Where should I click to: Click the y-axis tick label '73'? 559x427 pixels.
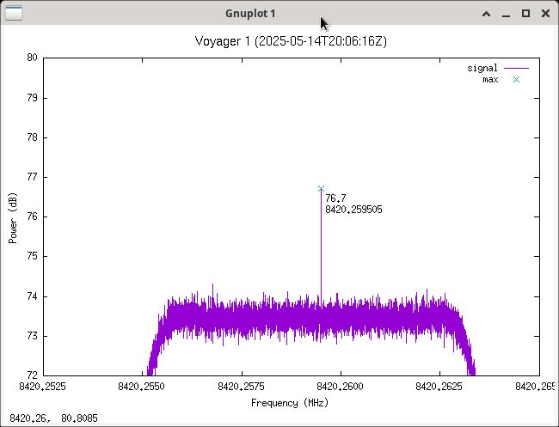coord(32,336)
